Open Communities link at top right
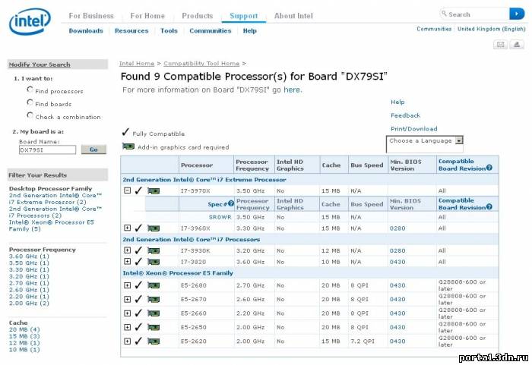Viewport: 532px width, 365px height. tap(434, 29)
